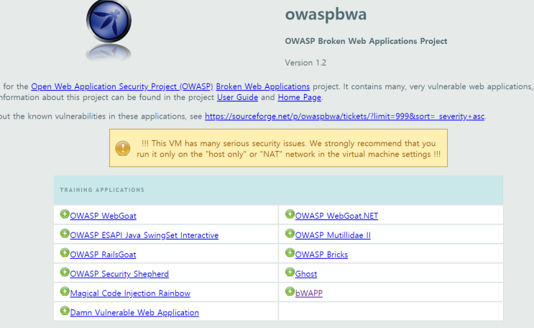
Task: Click the Training Applications section header
Action: point(102,190)
